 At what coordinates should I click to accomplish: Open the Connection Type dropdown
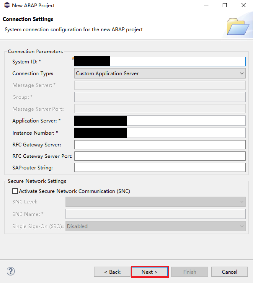coord(160,73)
